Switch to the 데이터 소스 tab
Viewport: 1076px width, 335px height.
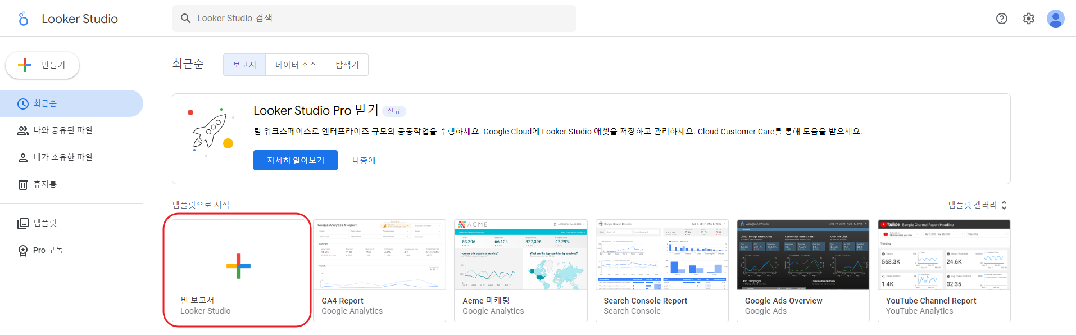click(x=296, y=65)
